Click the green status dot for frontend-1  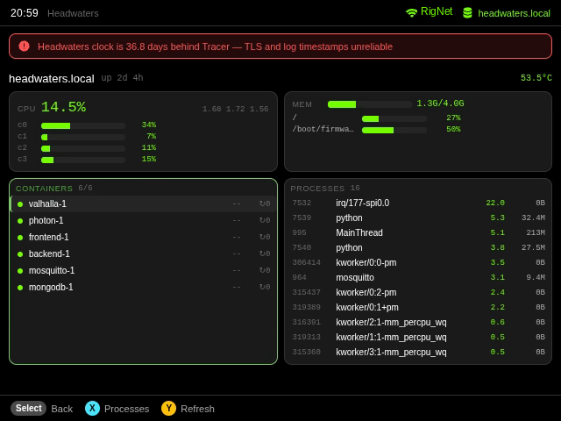[x=20, y=238]
